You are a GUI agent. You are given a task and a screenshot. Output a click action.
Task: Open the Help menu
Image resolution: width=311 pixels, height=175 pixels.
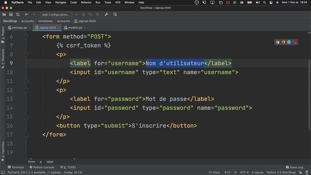pos(141,2)
